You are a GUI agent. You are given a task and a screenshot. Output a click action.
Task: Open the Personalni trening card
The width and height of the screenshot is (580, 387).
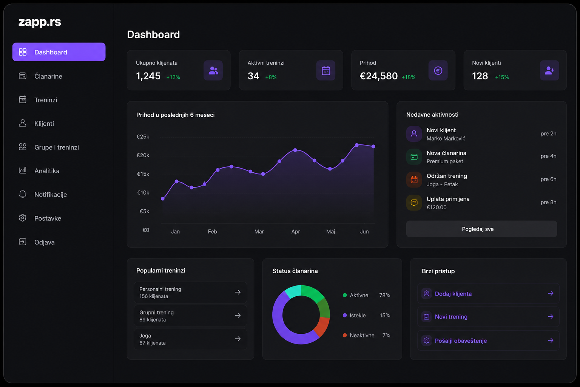pyautogui.click(x=190, y=293)
